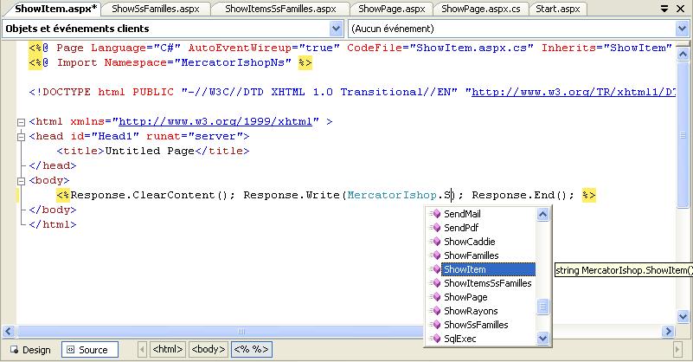Switch to the Start.aspx tab
This screenshot has width=693, height=362.
(x=558, y=9)
